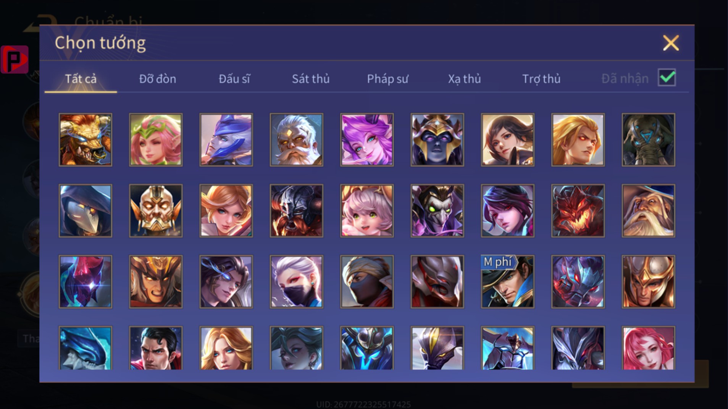The height and width of the screenshot is (409, 728).
Task: Click the red P recorder logo
Action: click(x=15, y=59)
